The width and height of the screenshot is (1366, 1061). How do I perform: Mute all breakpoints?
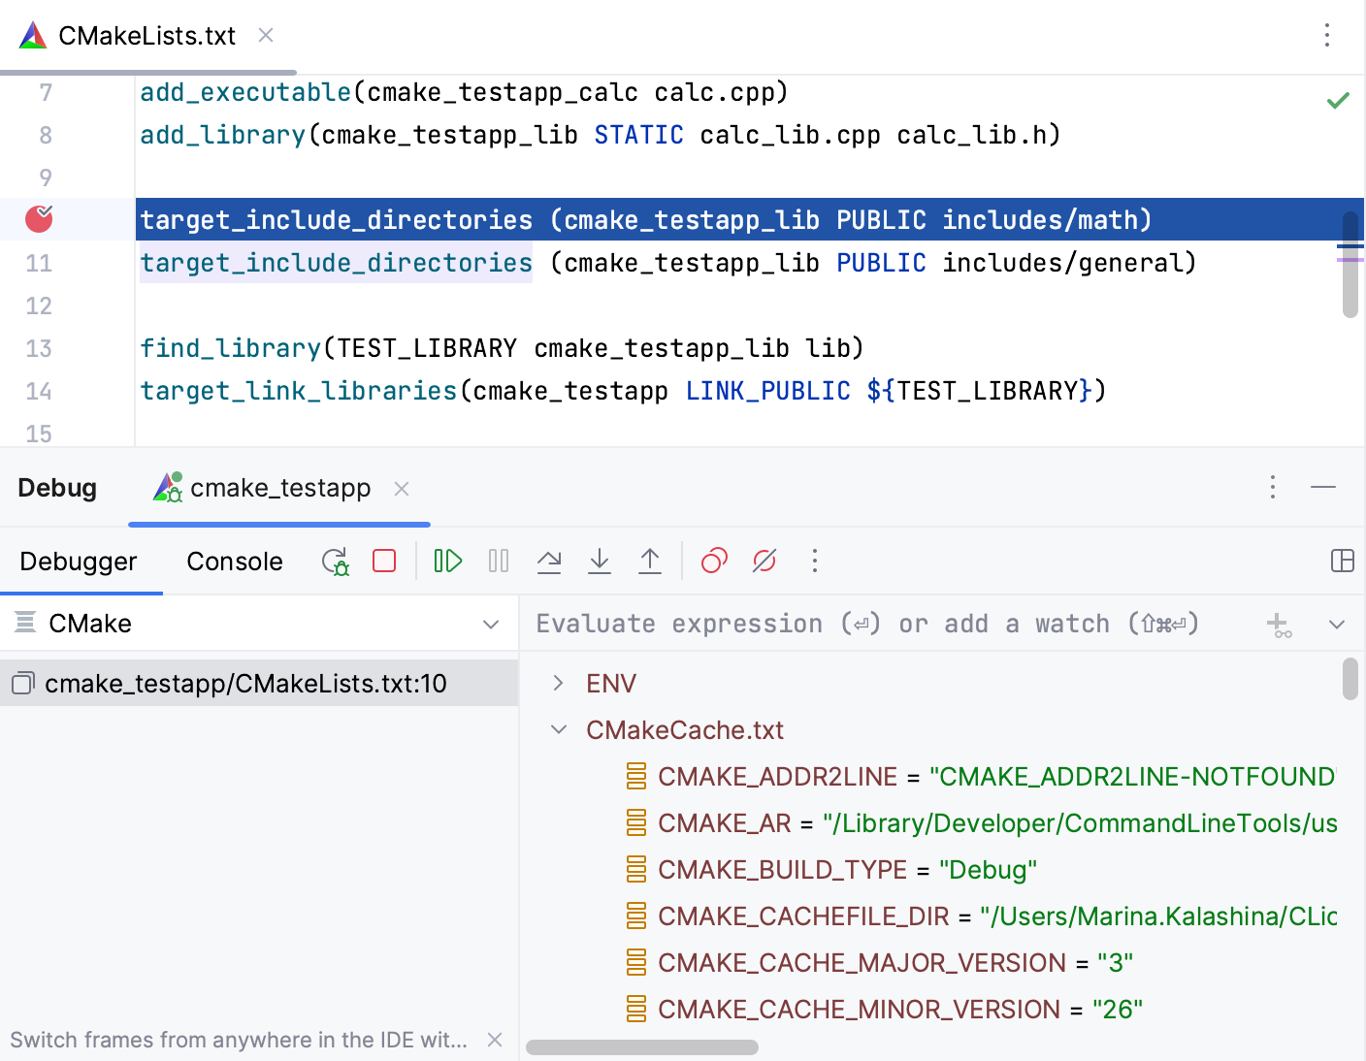click(x=764, y=561)
